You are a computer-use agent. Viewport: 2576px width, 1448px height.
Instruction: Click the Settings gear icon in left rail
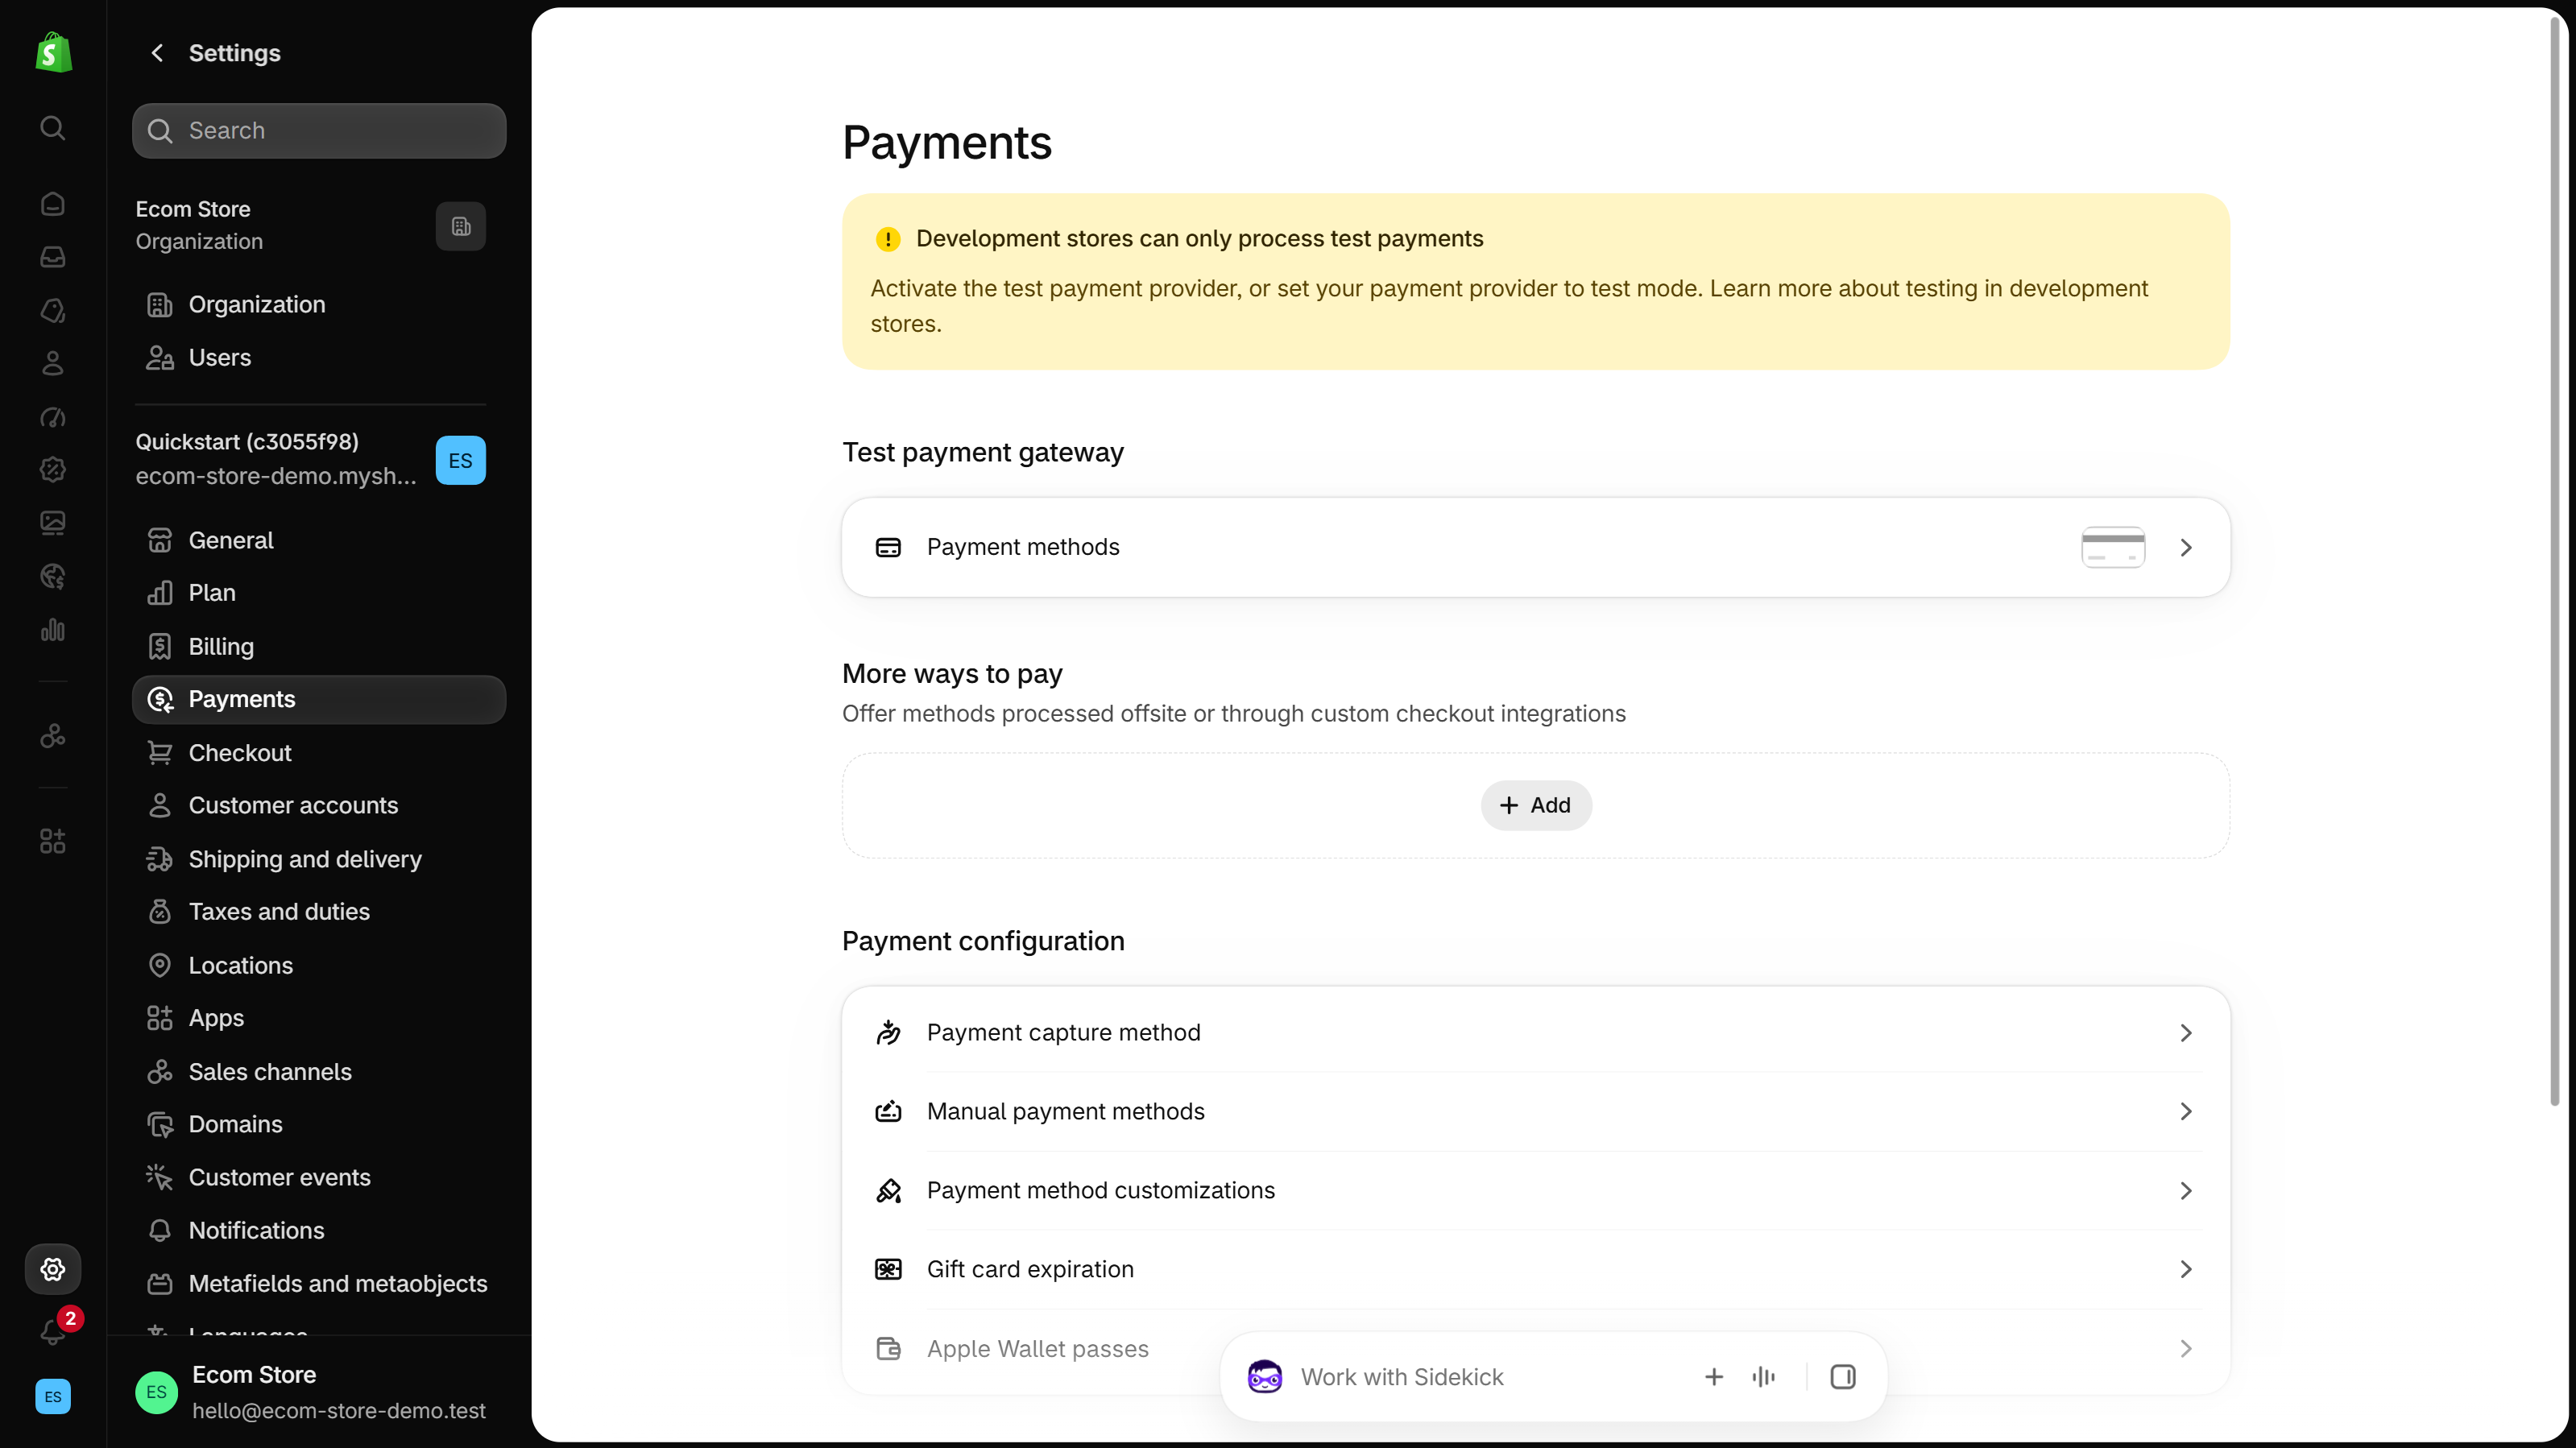[x=53, y=1269]
